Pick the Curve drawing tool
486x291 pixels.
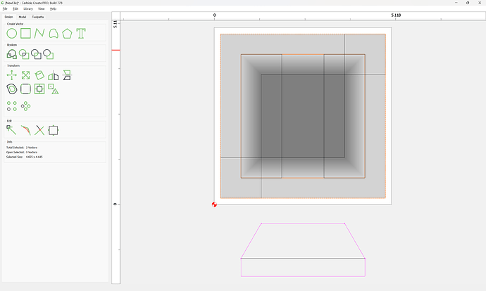[54, 34]
